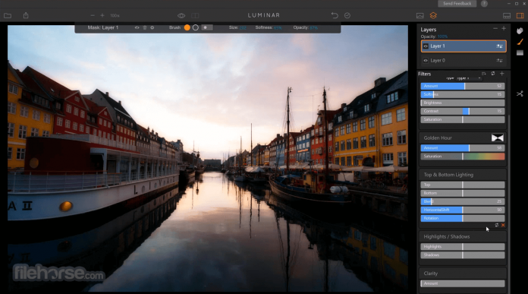The width and height of the screenshot is (528, 294).
Task: Open the mask options gear icon
Action: click(152, 27)
